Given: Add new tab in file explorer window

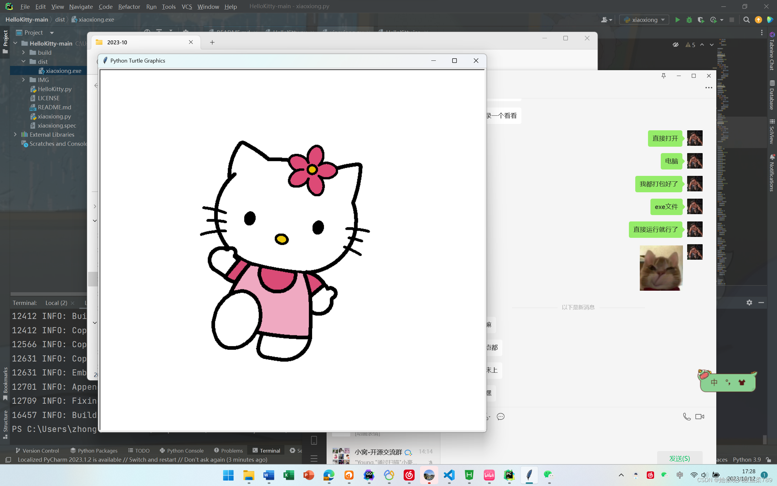Looking at the screenshot, I should [x=212, y=42].
